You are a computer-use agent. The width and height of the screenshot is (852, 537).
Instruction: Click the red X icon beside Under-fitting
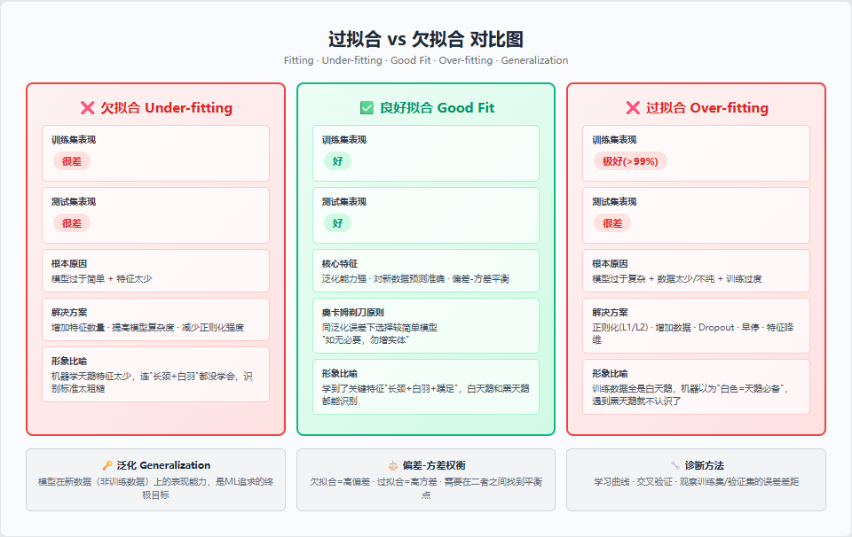(88, 108)
